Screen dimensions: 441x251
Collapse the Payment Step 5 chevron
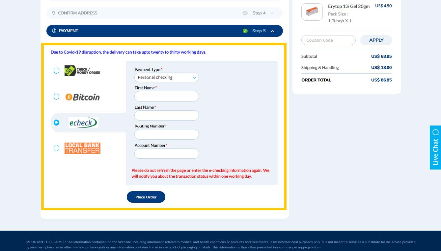click(x=272, y=31)
